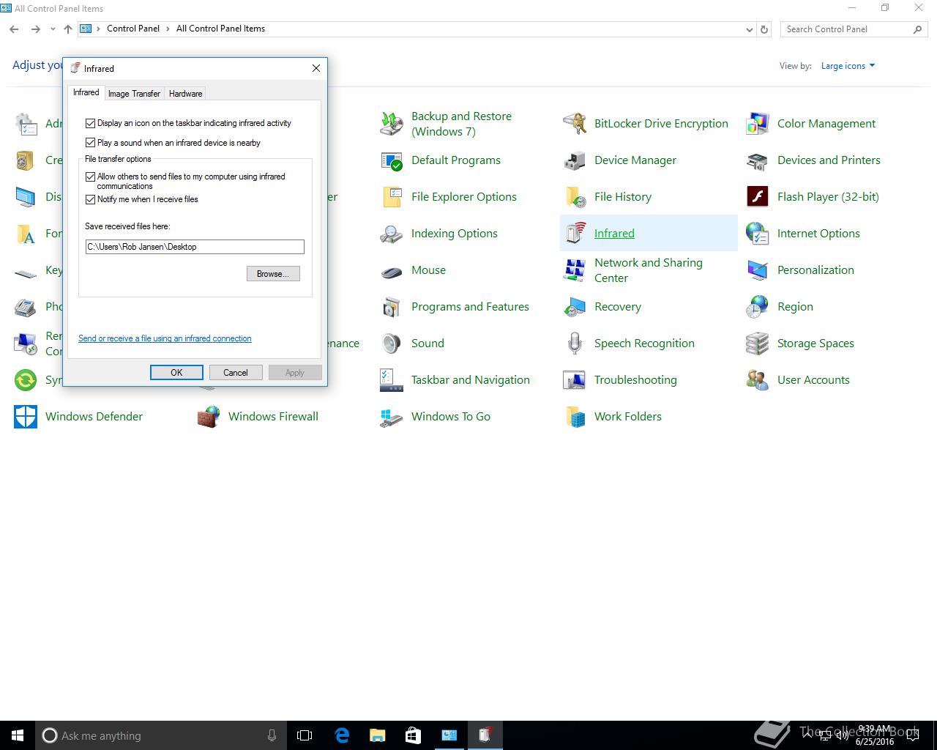Image resolution: width=937 pixels, height=750 pixels.
Task: Select the Infrared tab in dialog
Action: [x=86, y=92]
